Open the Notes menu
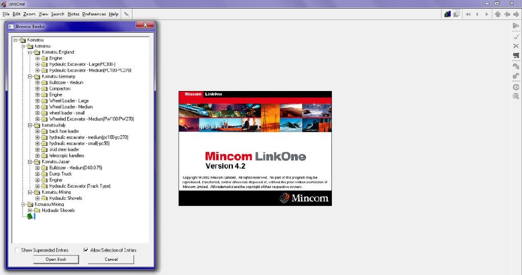The height and width of the screenshot is (275, 522). pos(73,14)
